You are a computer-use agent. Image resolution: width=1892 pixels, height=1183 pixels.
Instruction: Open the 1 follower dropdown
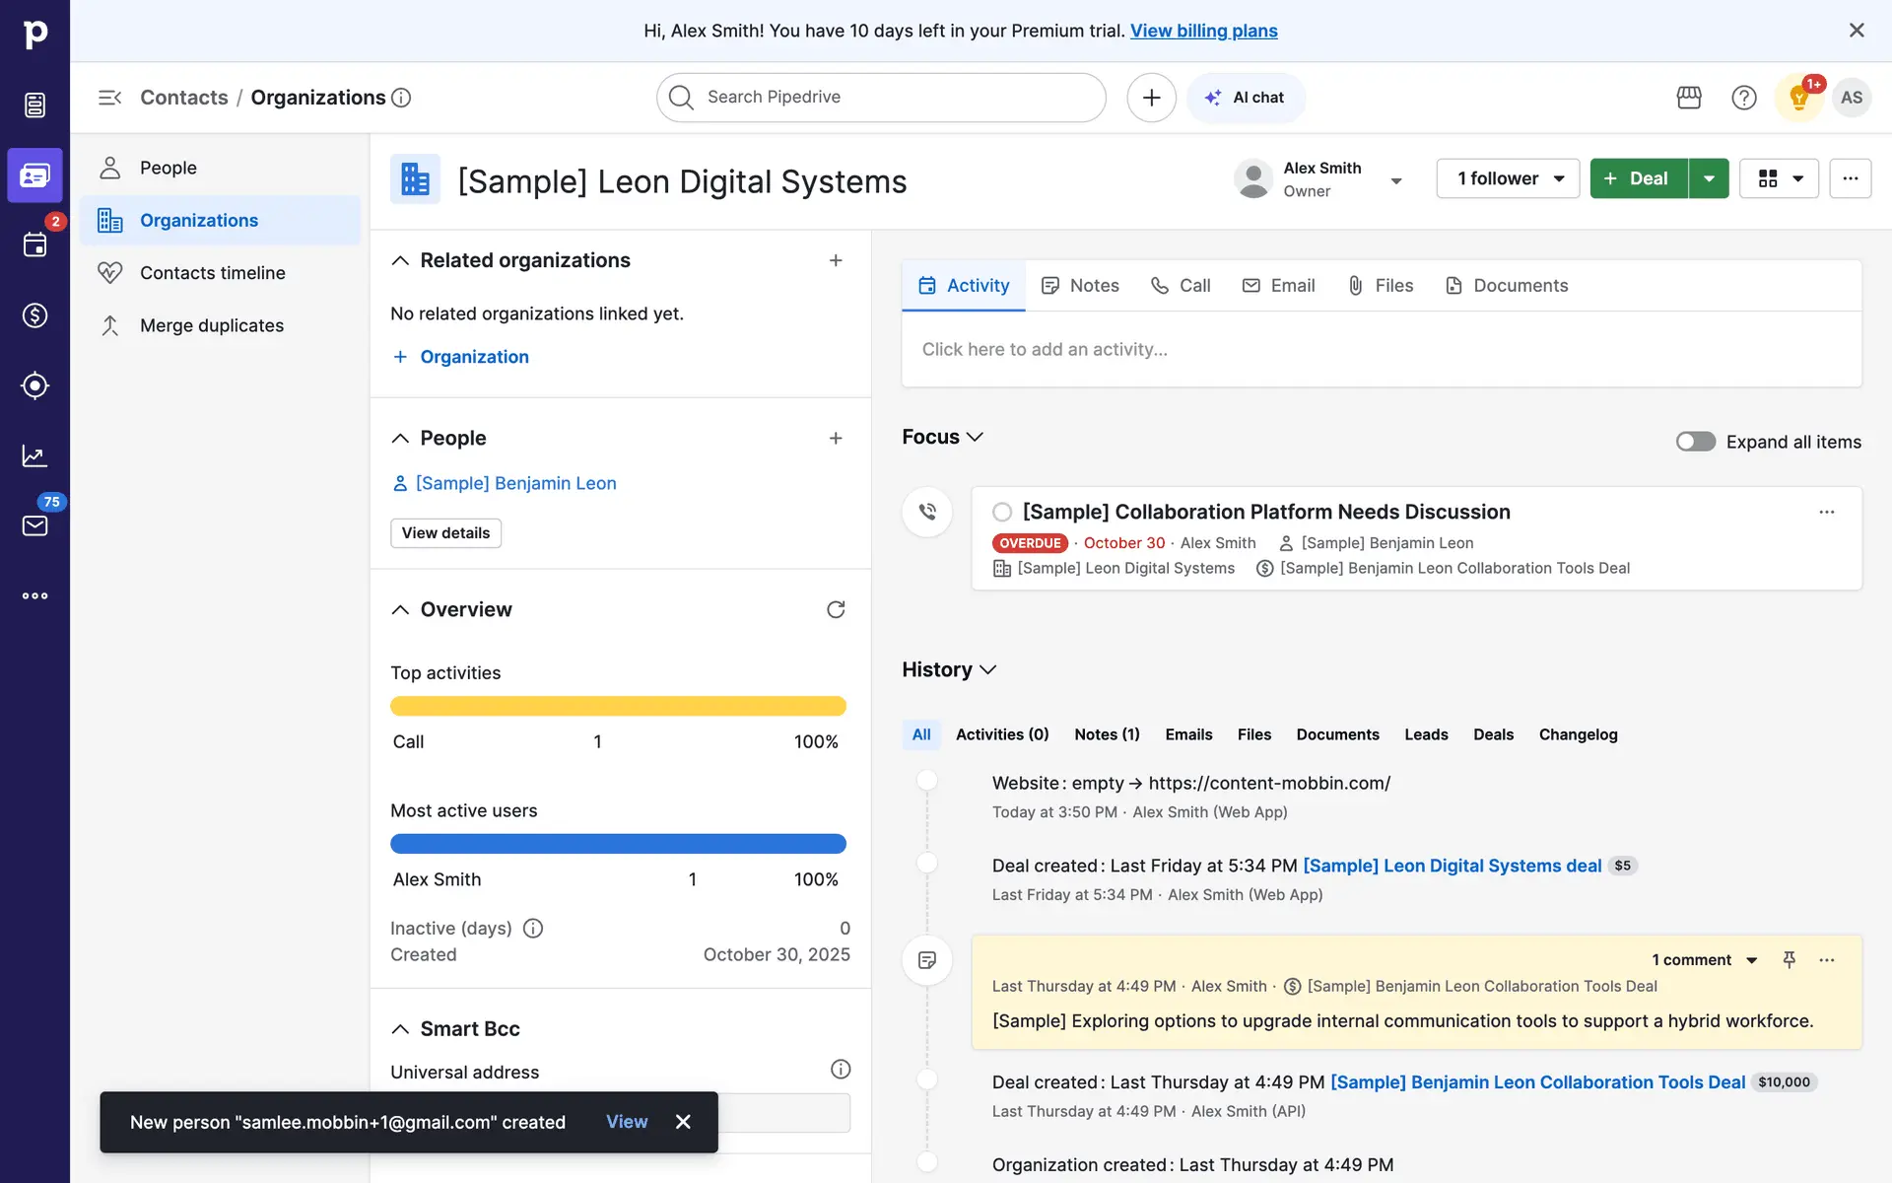tap(1508, 178)
